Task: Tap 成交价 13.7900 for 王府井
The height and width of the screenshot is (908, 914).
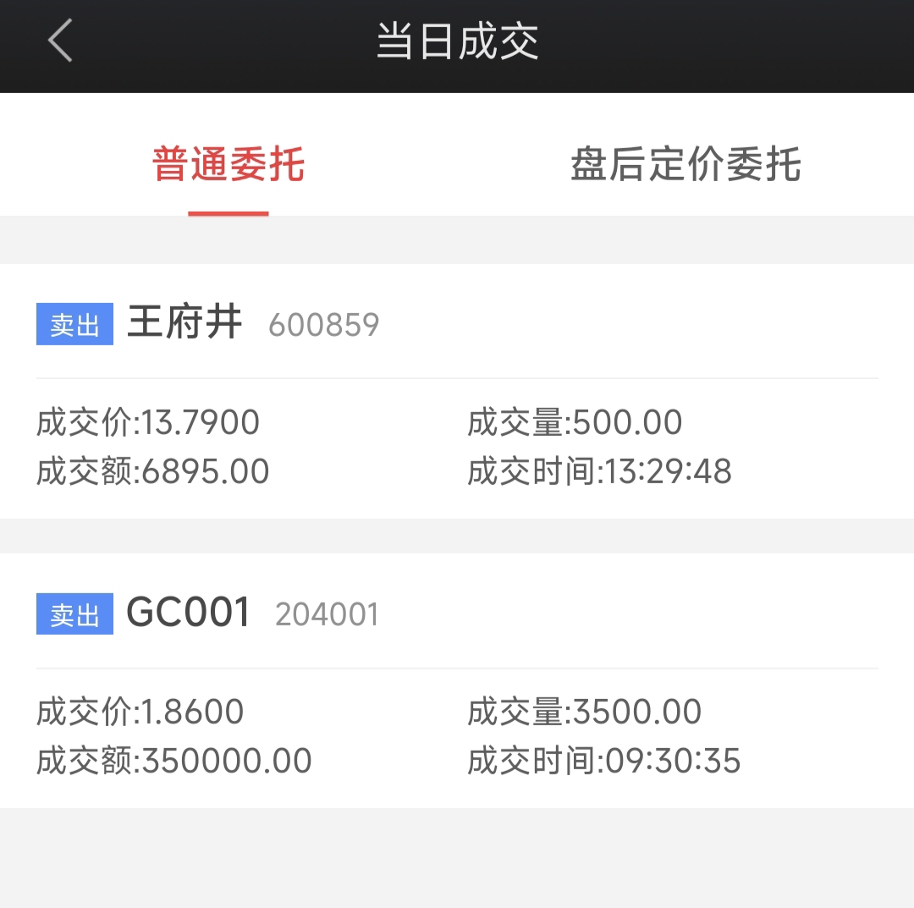Action: pos(148,422)
